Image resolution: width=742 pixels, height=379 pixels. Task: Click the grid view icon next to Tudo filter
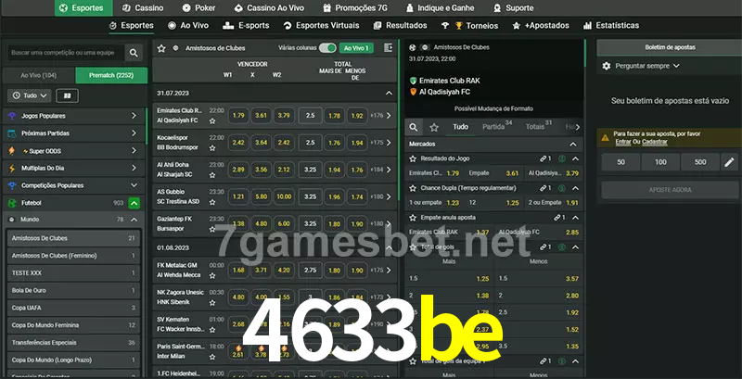tap(67, 96)
